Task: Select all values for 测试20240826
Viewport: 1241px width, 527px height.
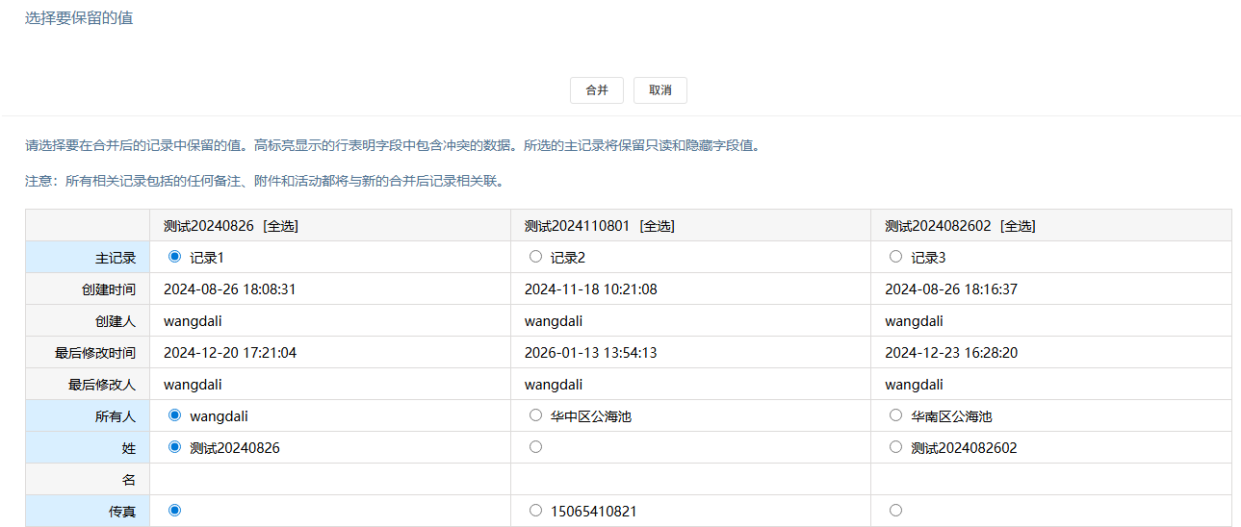Action: 280,226
